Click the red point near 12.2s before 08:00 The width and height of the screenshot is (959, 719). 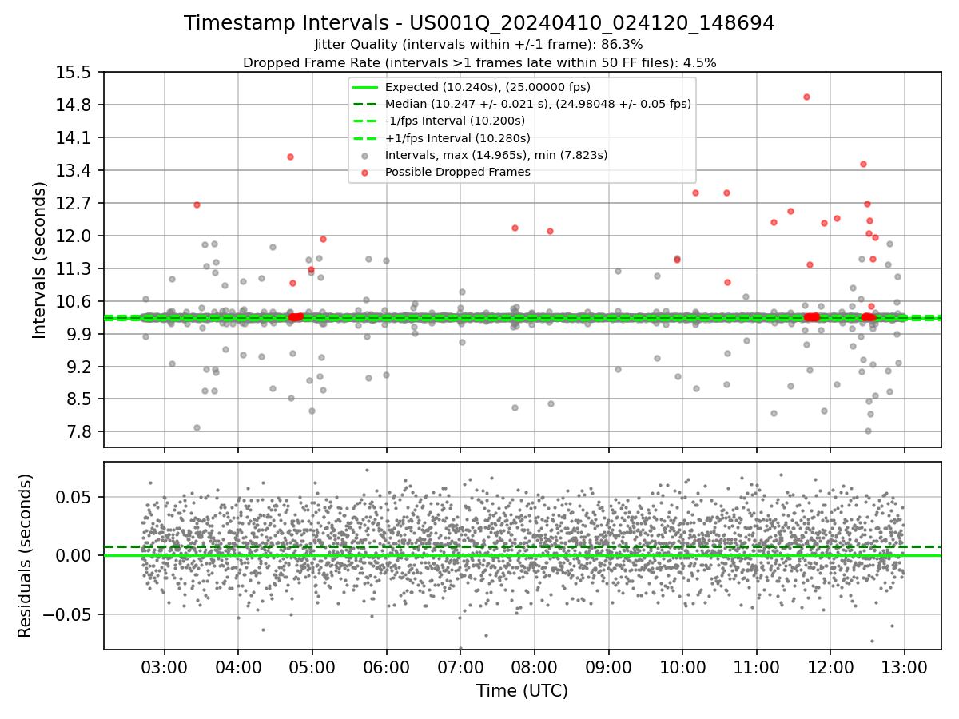pyautogui.click(x=515, y=228)
